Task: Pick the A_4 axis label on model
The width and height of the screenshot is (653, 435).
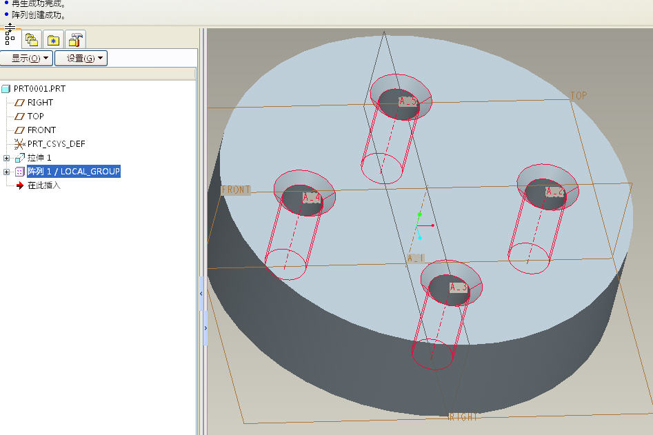Action: (x=312, y=197)
